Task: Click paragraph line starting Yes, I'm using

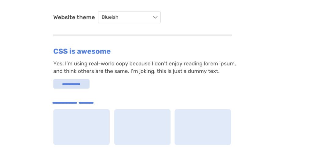Action: click(x=145, y=64)
